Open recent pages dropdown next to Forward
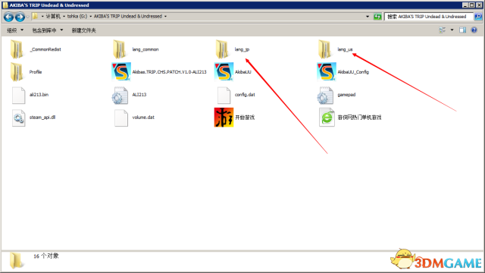Viewport: 485px width, 273px height. pos(27,17)
